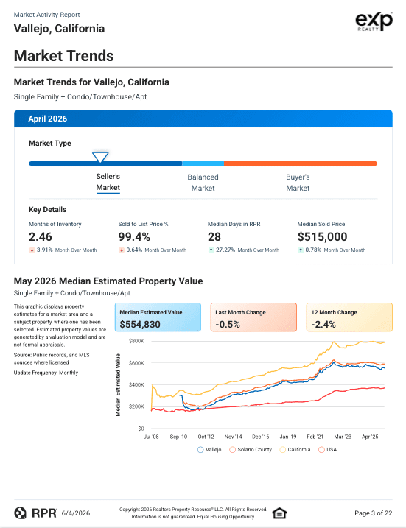This screenshot has height=528, width=406.
Task: Click the orange Buyer's Market bar segment
Action: click(301, 163)
